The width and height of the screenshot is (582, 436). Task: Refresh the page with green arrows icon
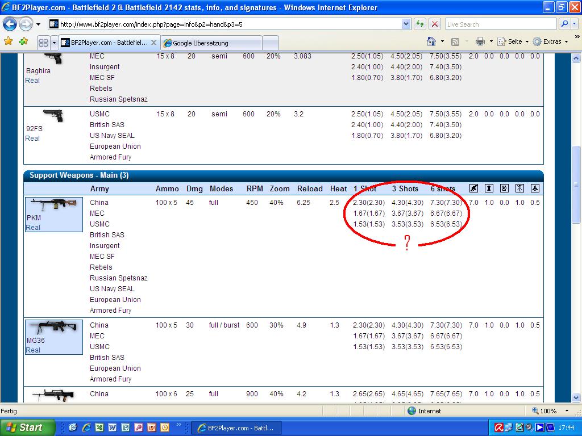420,24
